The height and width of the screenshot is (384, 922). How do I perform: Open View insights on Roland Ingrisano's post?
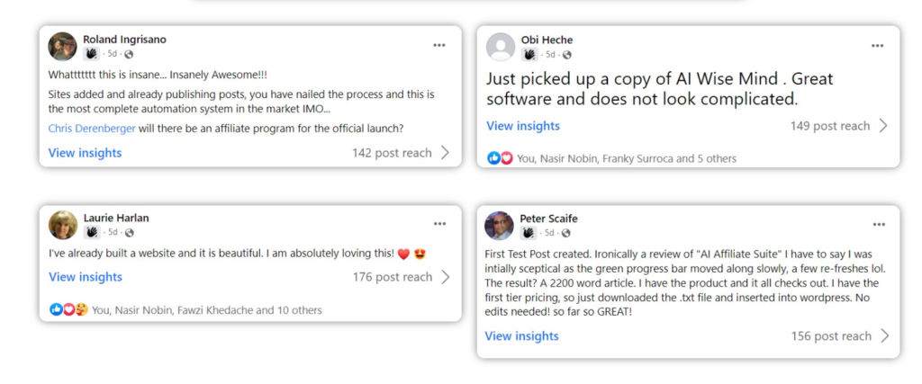[x=85, y=153]
